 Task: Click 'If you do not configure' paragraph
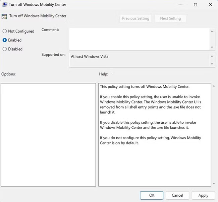click(x=151, y=140)
